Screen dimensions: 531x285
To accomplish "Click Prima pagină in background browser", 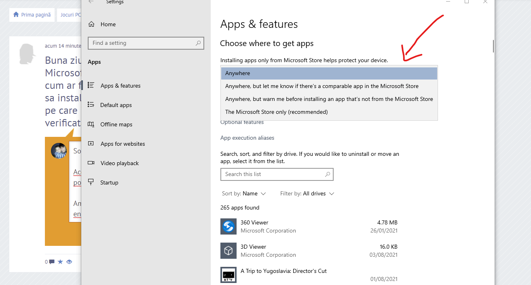I will [36, 15].
